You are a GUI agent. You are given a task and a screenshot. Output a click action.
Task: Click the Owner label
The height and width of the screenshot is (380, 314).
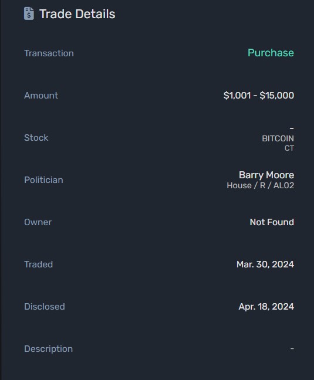pyautogui.click(x=38, y=222)
